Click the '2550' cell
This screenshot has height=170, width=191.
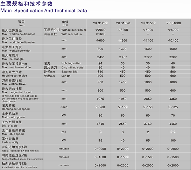pos(123,124)
